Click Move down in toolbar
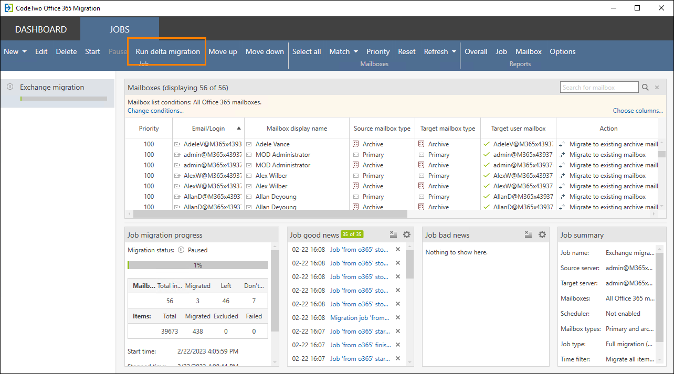The image size is (674, 374). (x=265, y=51)
